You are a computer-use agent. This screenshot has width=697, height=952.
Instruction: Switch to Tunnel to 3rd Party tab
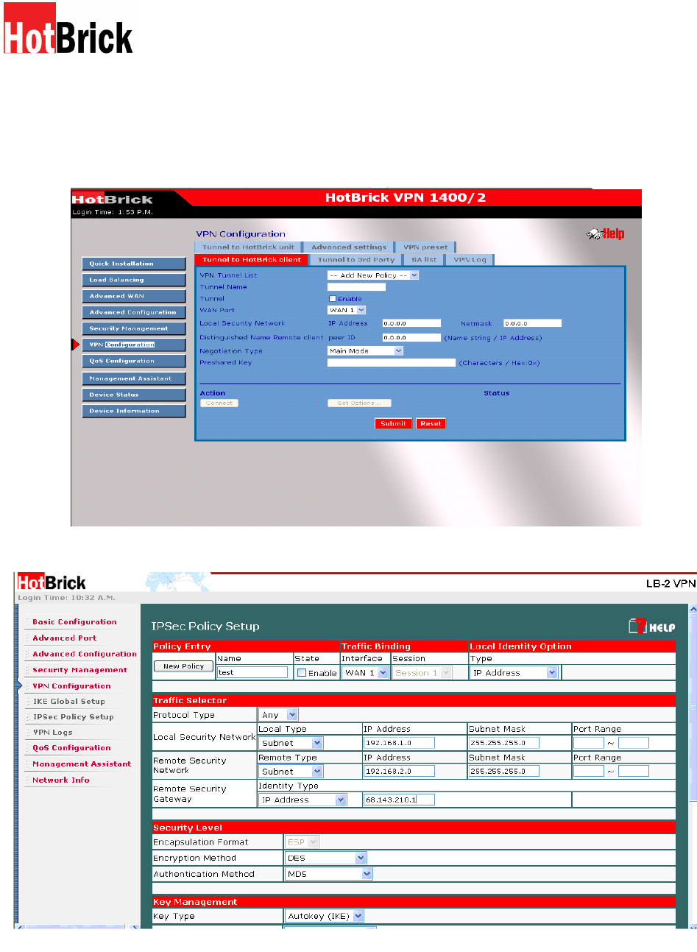pos(356,259)
